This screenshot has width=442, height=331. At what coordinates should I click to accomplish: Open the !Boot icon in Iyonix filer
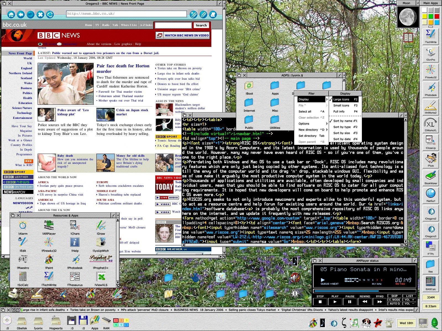[x=249, y=88]
